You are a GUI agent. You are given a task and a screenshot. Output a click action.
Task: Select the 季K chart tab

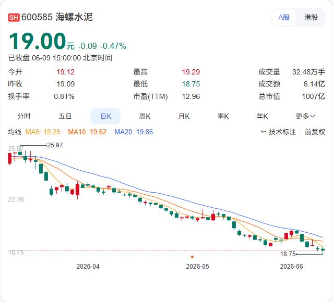click(223, 116)
